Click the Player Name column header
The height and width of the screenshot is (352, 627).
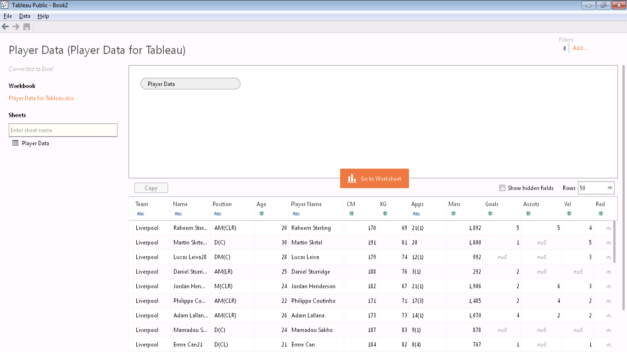[306, 204]
